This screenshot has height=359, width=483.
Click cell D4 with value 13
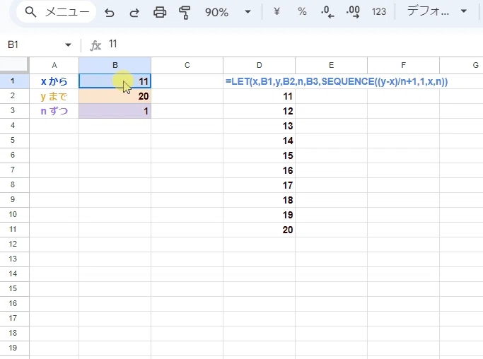(259, 126)
